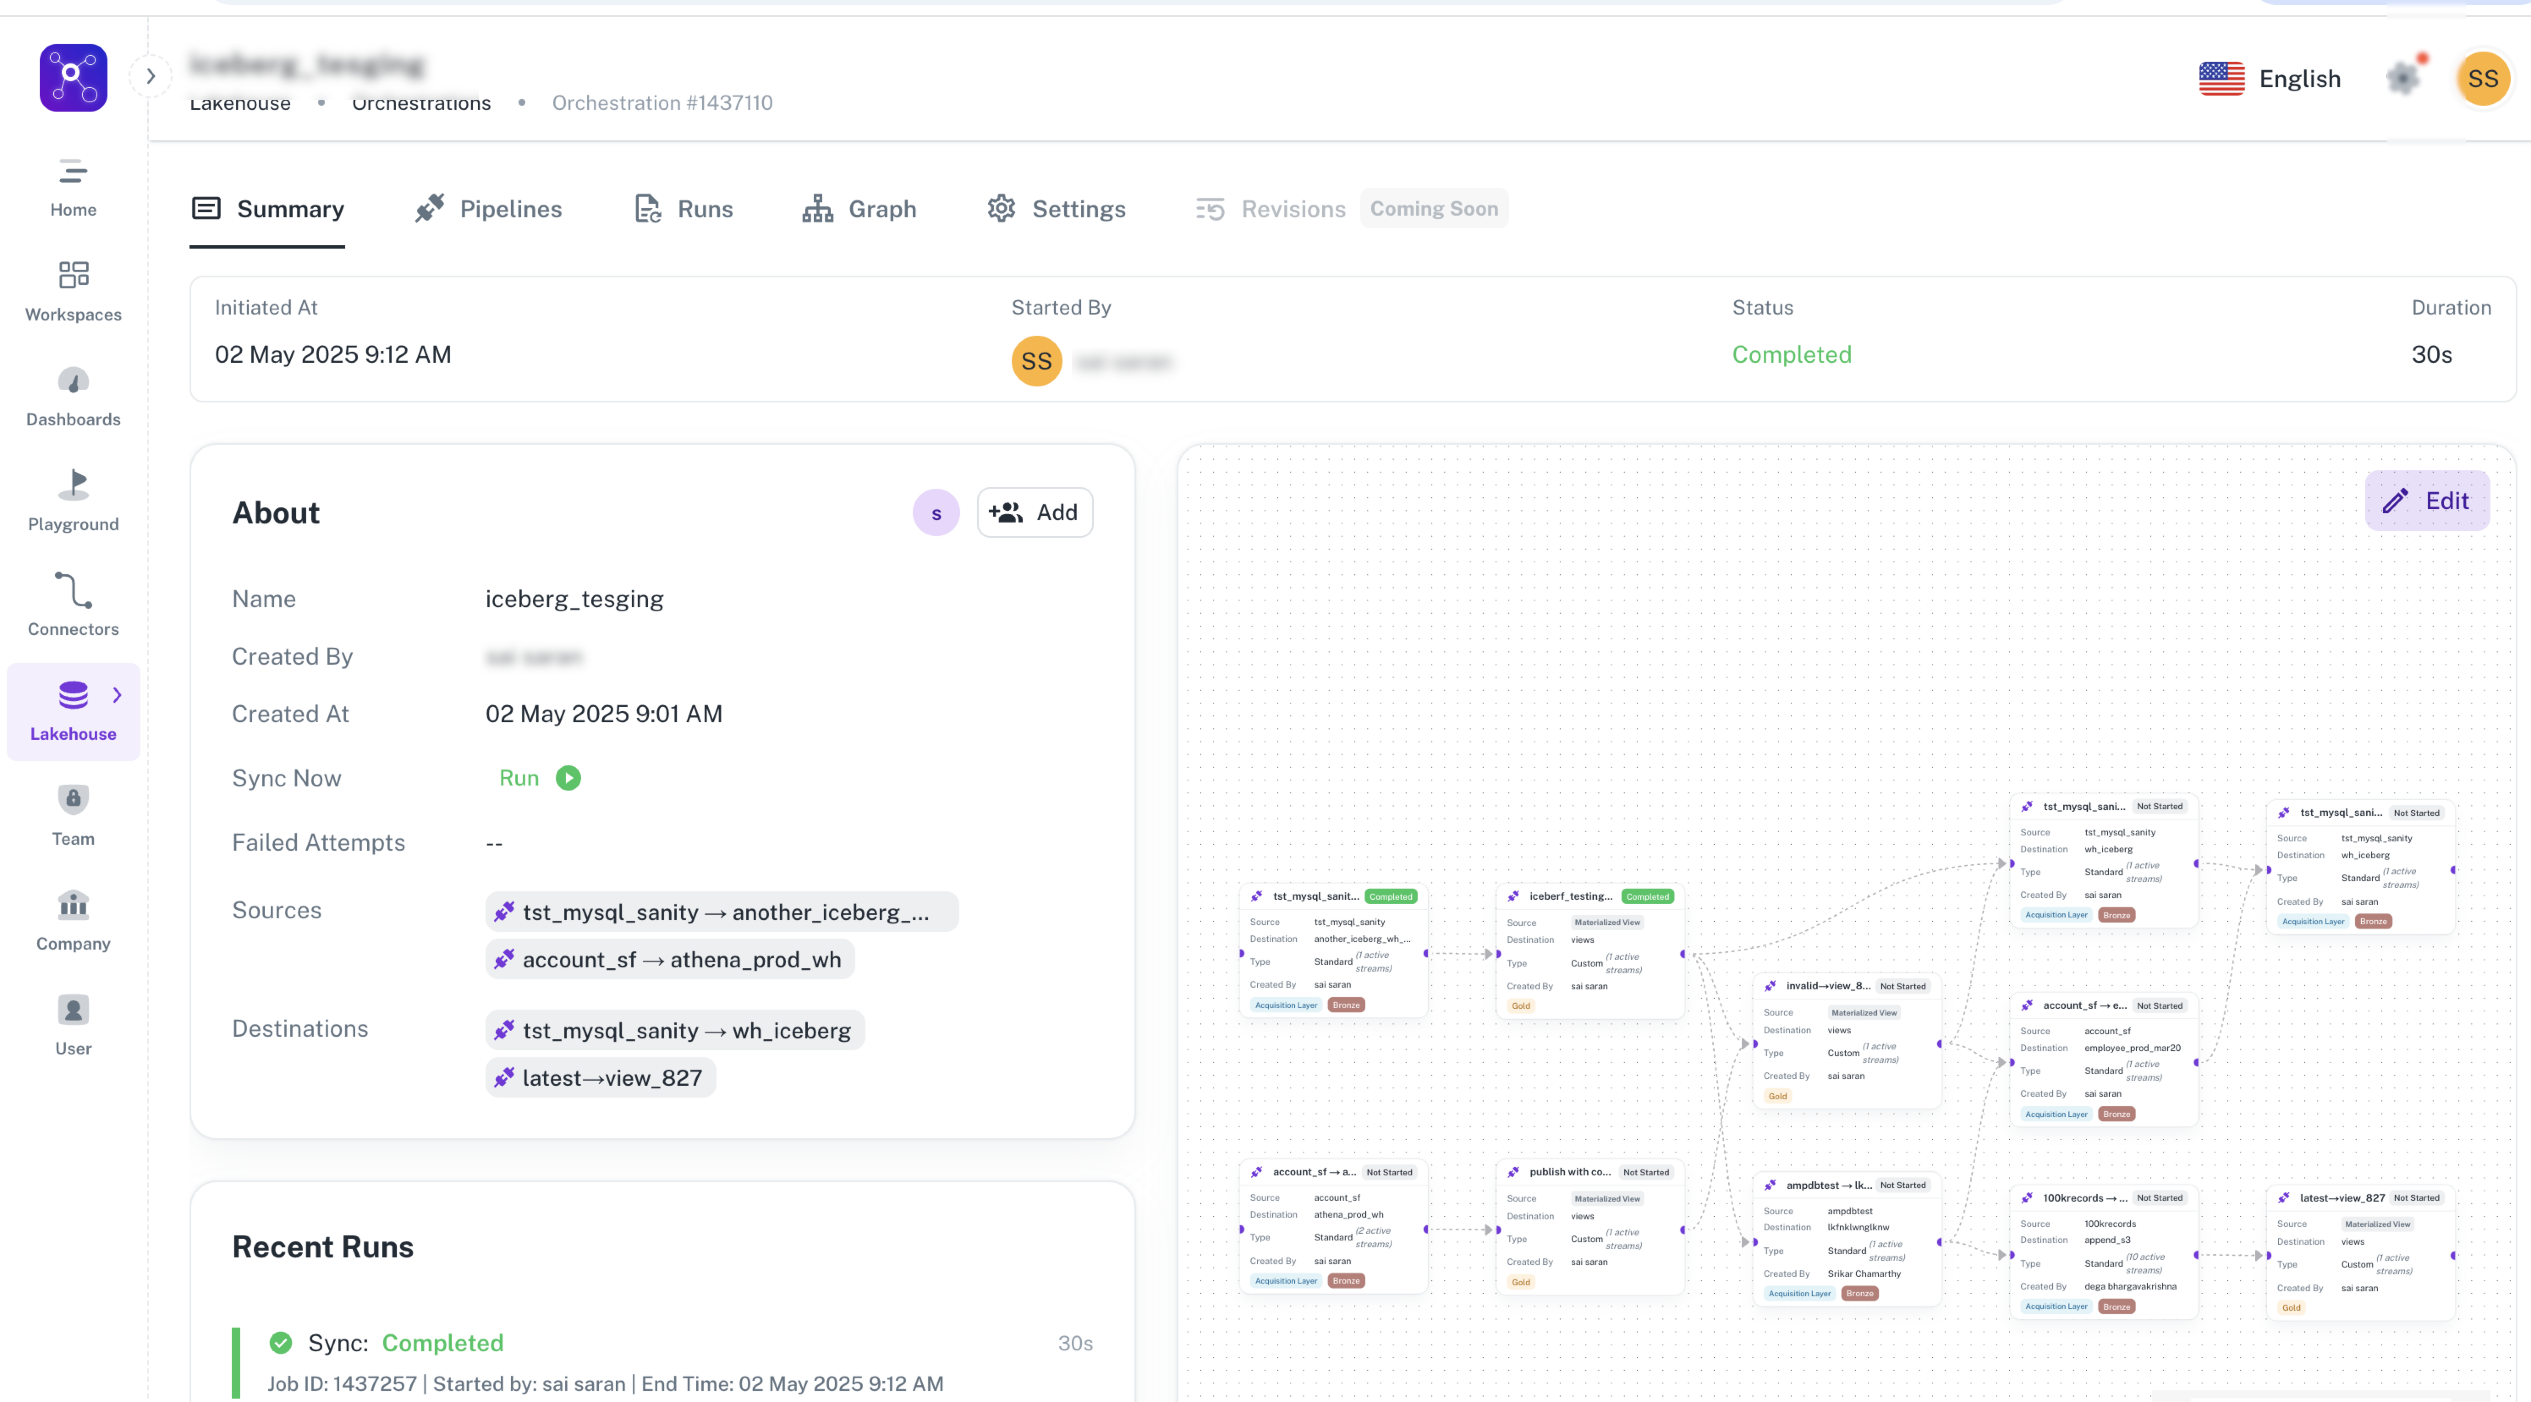Click Orchestration #1437110 breadcrumb

[x=662, y=103]
